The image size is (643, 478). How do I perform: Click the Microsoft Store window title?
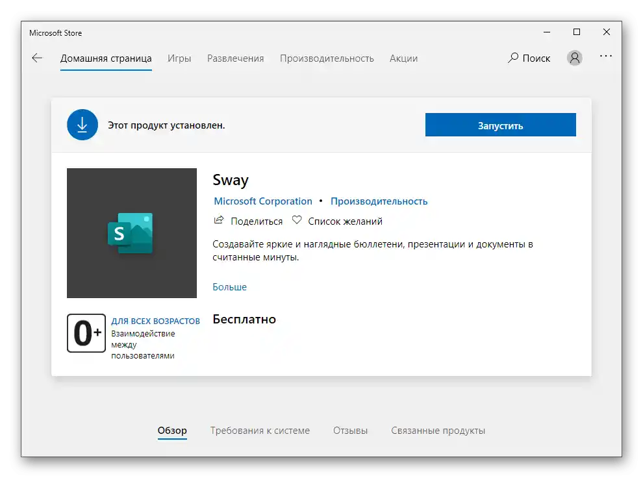click(55, 32)
